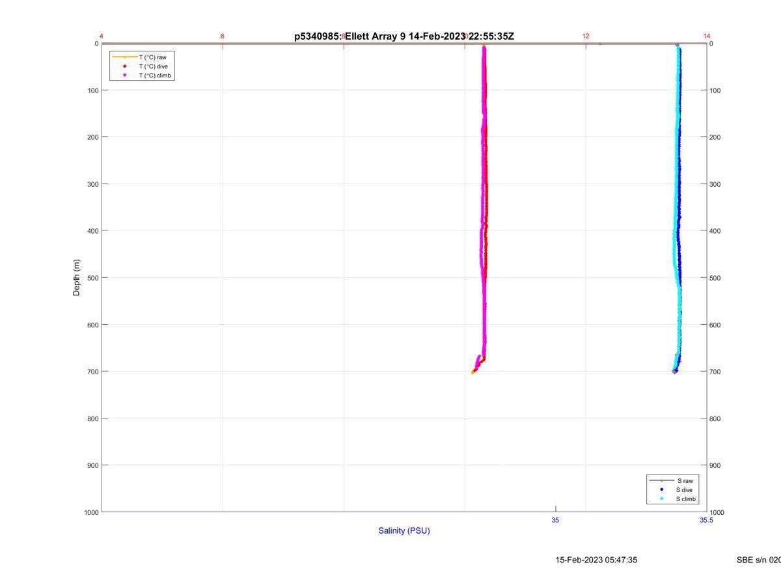This screenshot has height=576, width=781.
Task: Click the plot title mentioning Ellett Array 9
Action: coord(404,36)
